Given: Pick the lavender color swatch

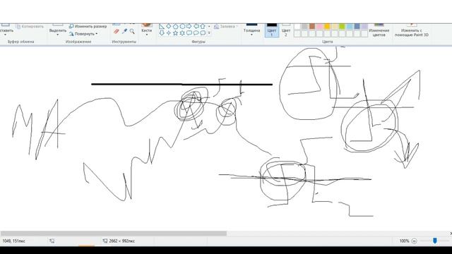Looking at the screenshot, I should point(364,27).
